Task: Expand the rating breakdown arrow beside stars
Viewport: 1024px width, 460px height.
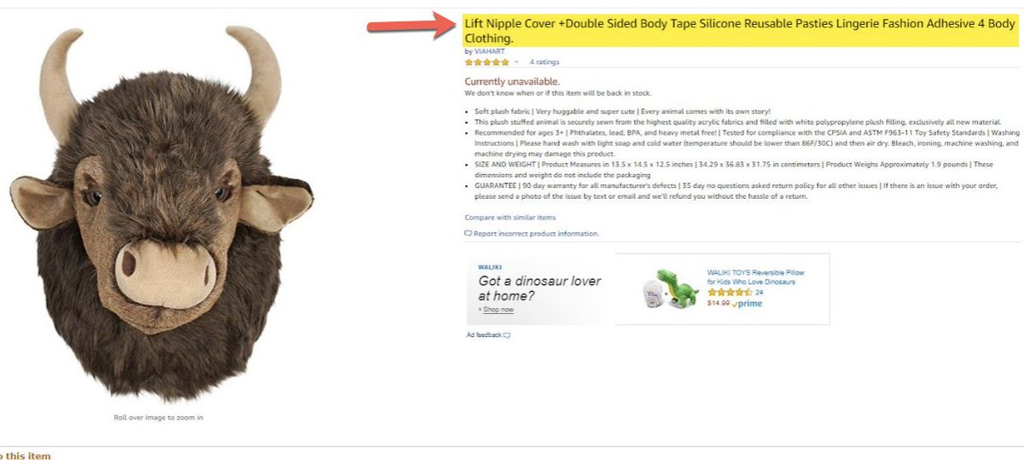Action: 516,62
